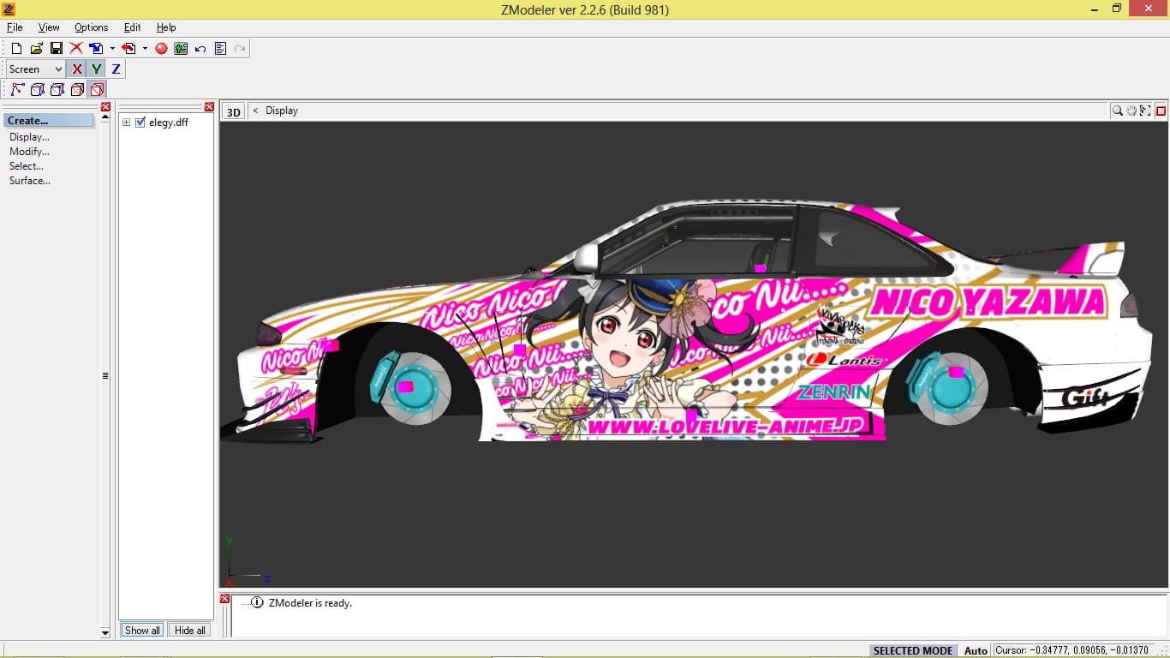Image resolution: width=1170 pixels, height=658 pixels.
Task: Click the Import icon with blue arrow
Action: point(96,49)
